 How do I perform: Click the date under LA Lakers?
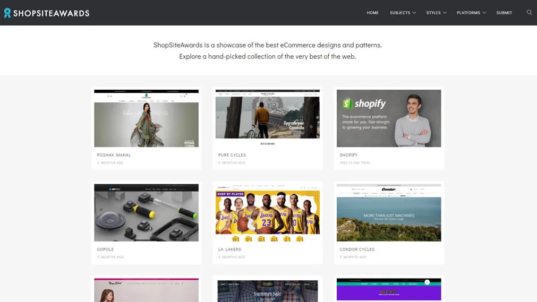(232, 257)
